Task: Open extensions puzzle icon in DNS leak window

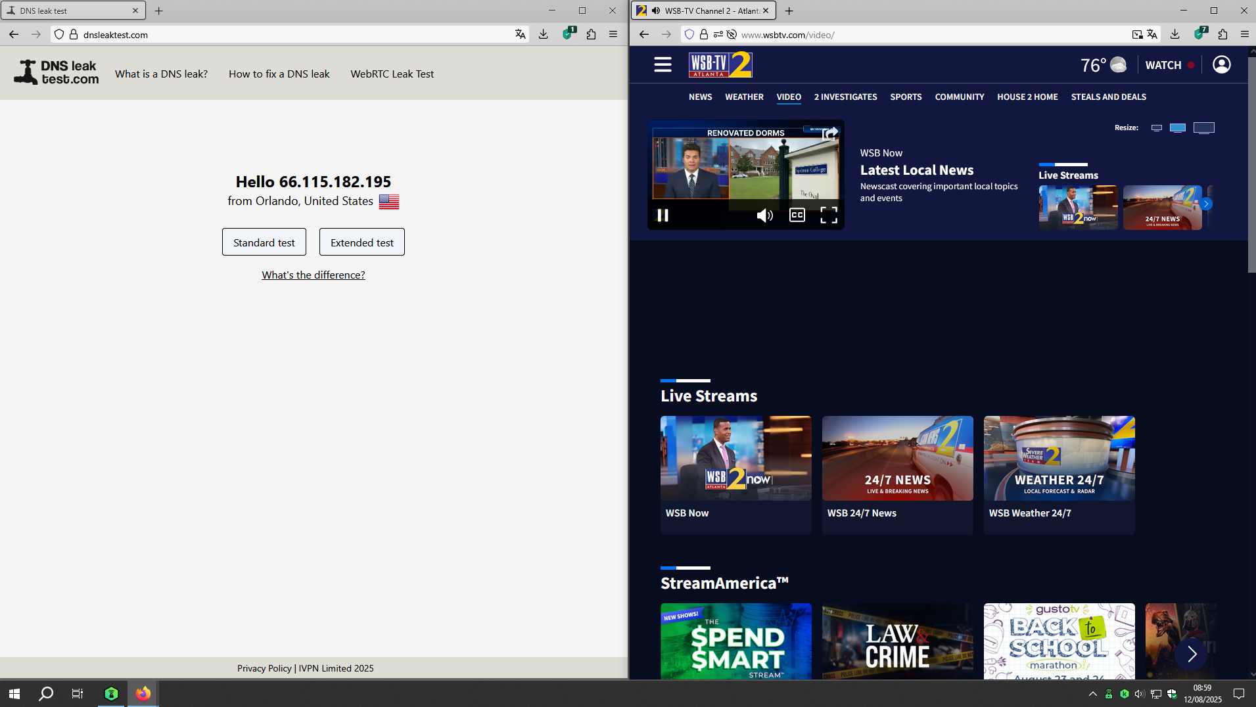Action: (x=592, y=35)
